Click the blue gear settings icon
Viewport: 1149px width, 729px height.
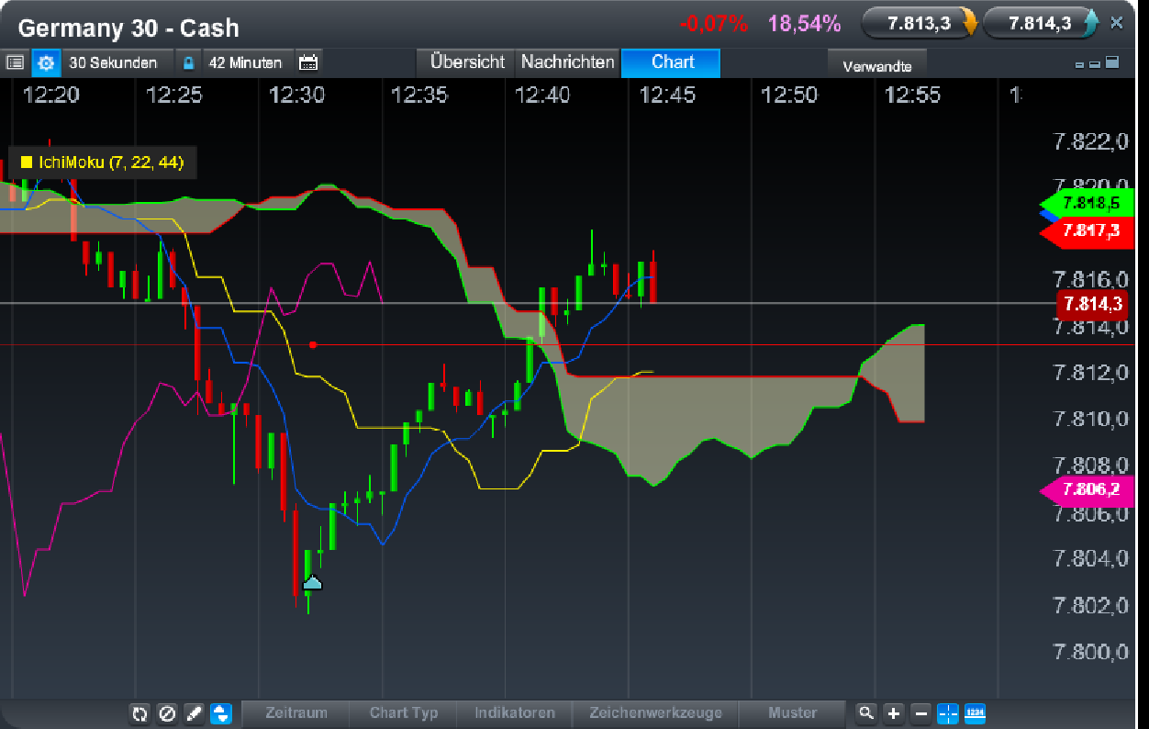46,62
